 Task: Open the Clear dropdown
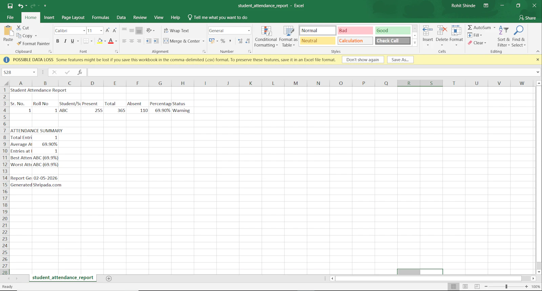pyautogui.click(x=477, y=43)
